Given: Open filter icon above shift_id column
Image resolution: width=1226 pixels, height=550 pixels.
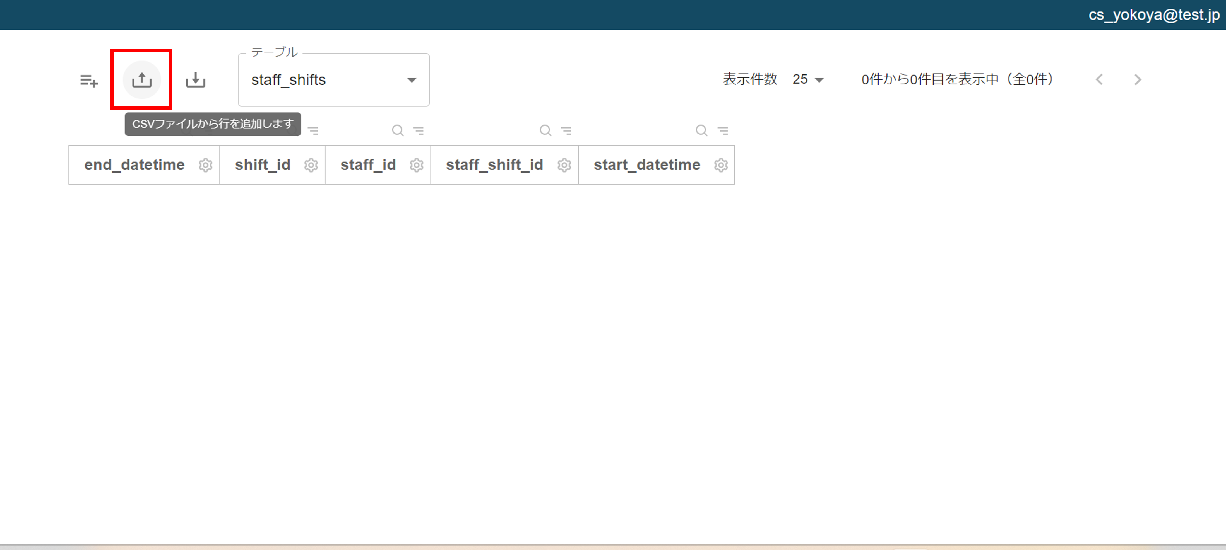Looking at the screenshot, I should tap(313, 130).
